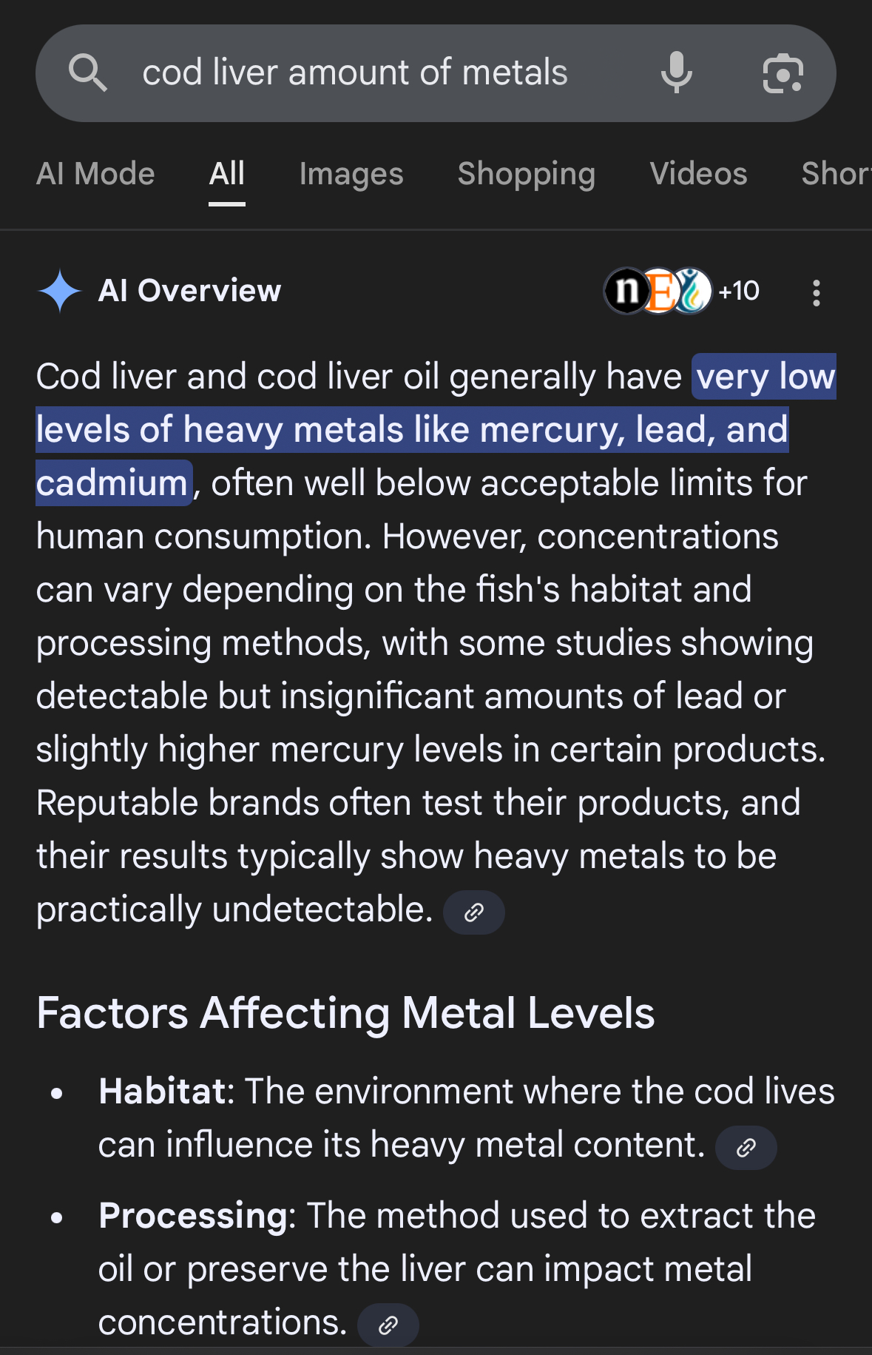Tap the orange 'E' source favicon

[x=660, y=291]
